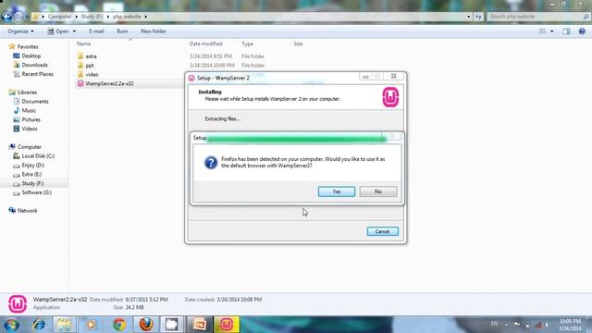This screenshot has height=333, width=592.
Task: Select the ppt folder
Action: pyautogui.click(x=90, y=66)
